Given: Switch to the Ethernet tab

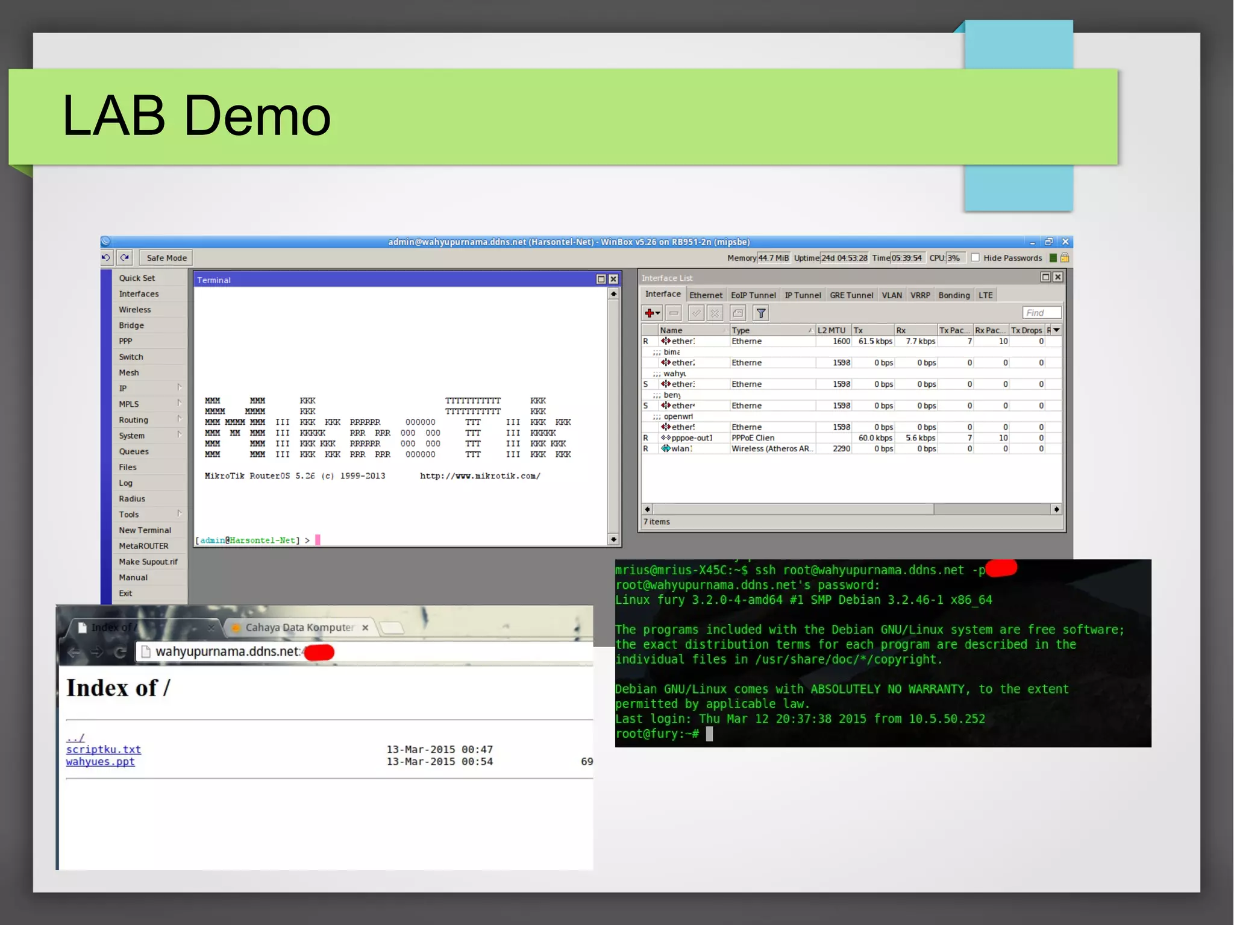Looking at the screenshot, I should (x=706, y=295).
